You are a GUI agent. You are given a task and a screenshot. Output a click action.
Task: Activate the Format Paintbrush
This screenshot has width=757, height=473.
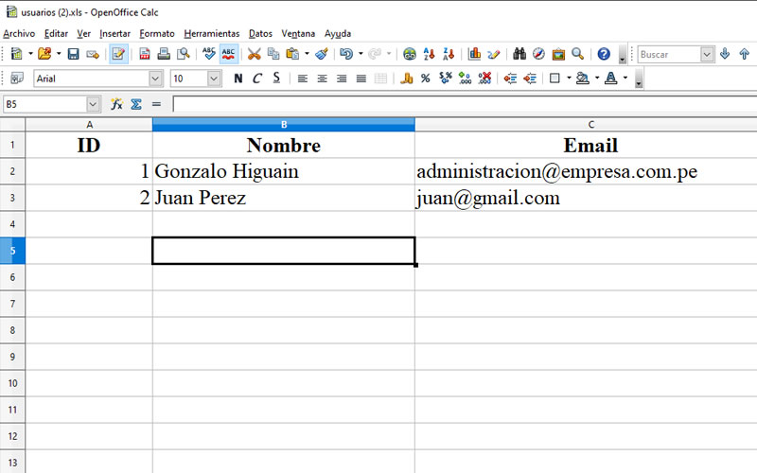pos(322,54)
